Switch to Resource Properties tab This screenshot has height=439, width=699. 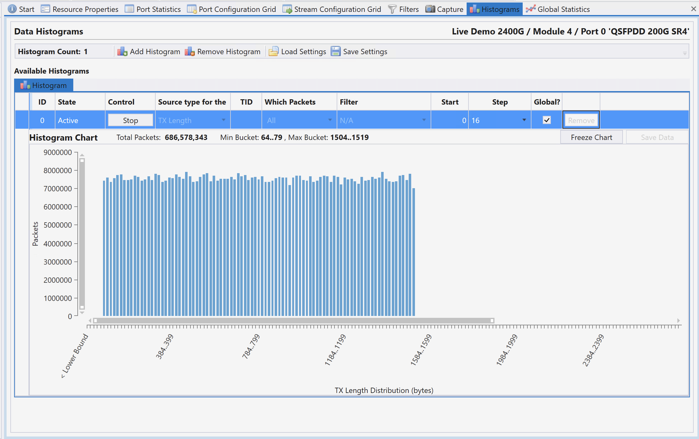pyautogui.click(x=80, y=9)
